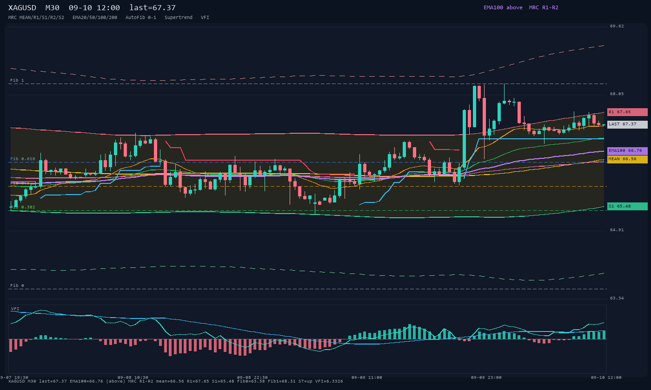
Task: Click the LAST 67.37 price tag
Action: [627, 124]
